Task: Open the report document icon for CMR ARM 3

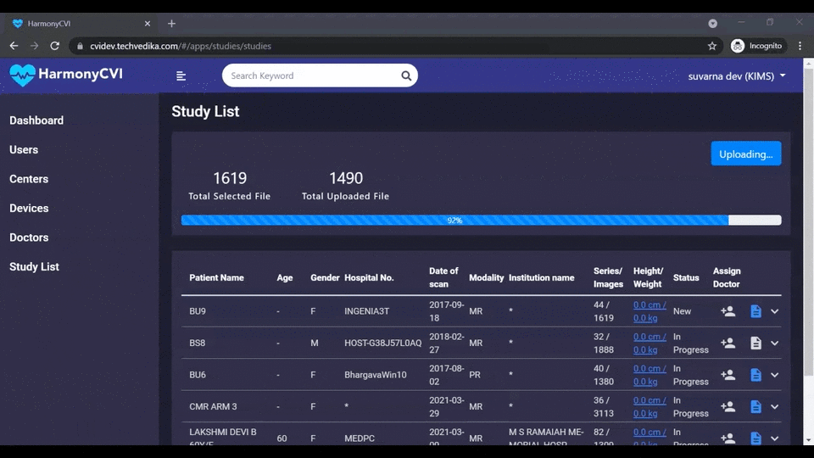Action: (x=755, y=407)
